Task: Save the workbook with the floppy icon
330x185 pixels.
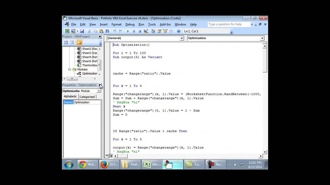Action: pos(82,31)
